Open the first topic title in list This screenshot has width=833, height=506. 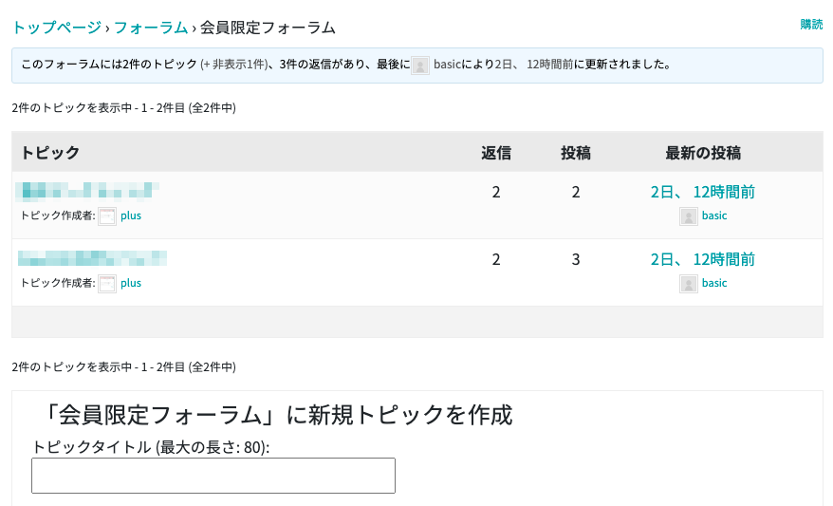point(87,190)
